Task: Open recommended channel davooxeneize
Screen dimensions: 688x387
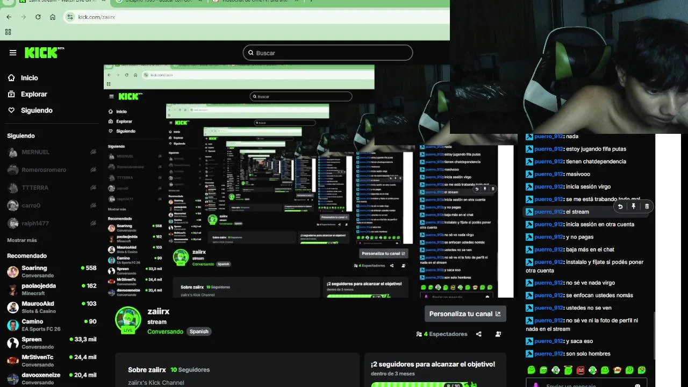Action: (52, 378)
